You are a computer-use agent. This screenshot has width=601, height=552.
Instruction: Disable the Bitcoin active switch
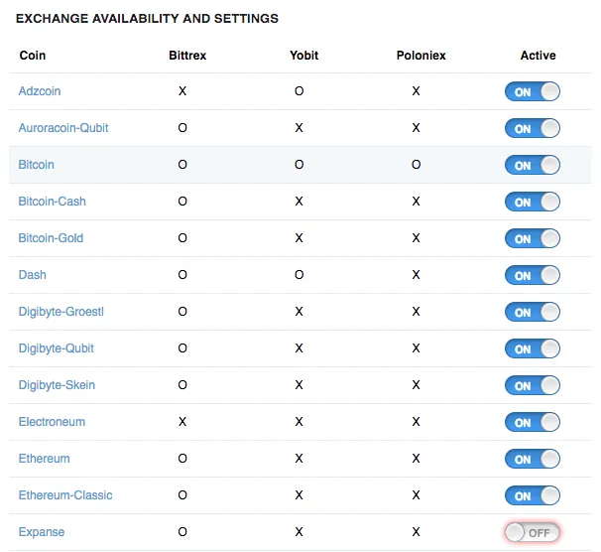(x=532, y=165)
